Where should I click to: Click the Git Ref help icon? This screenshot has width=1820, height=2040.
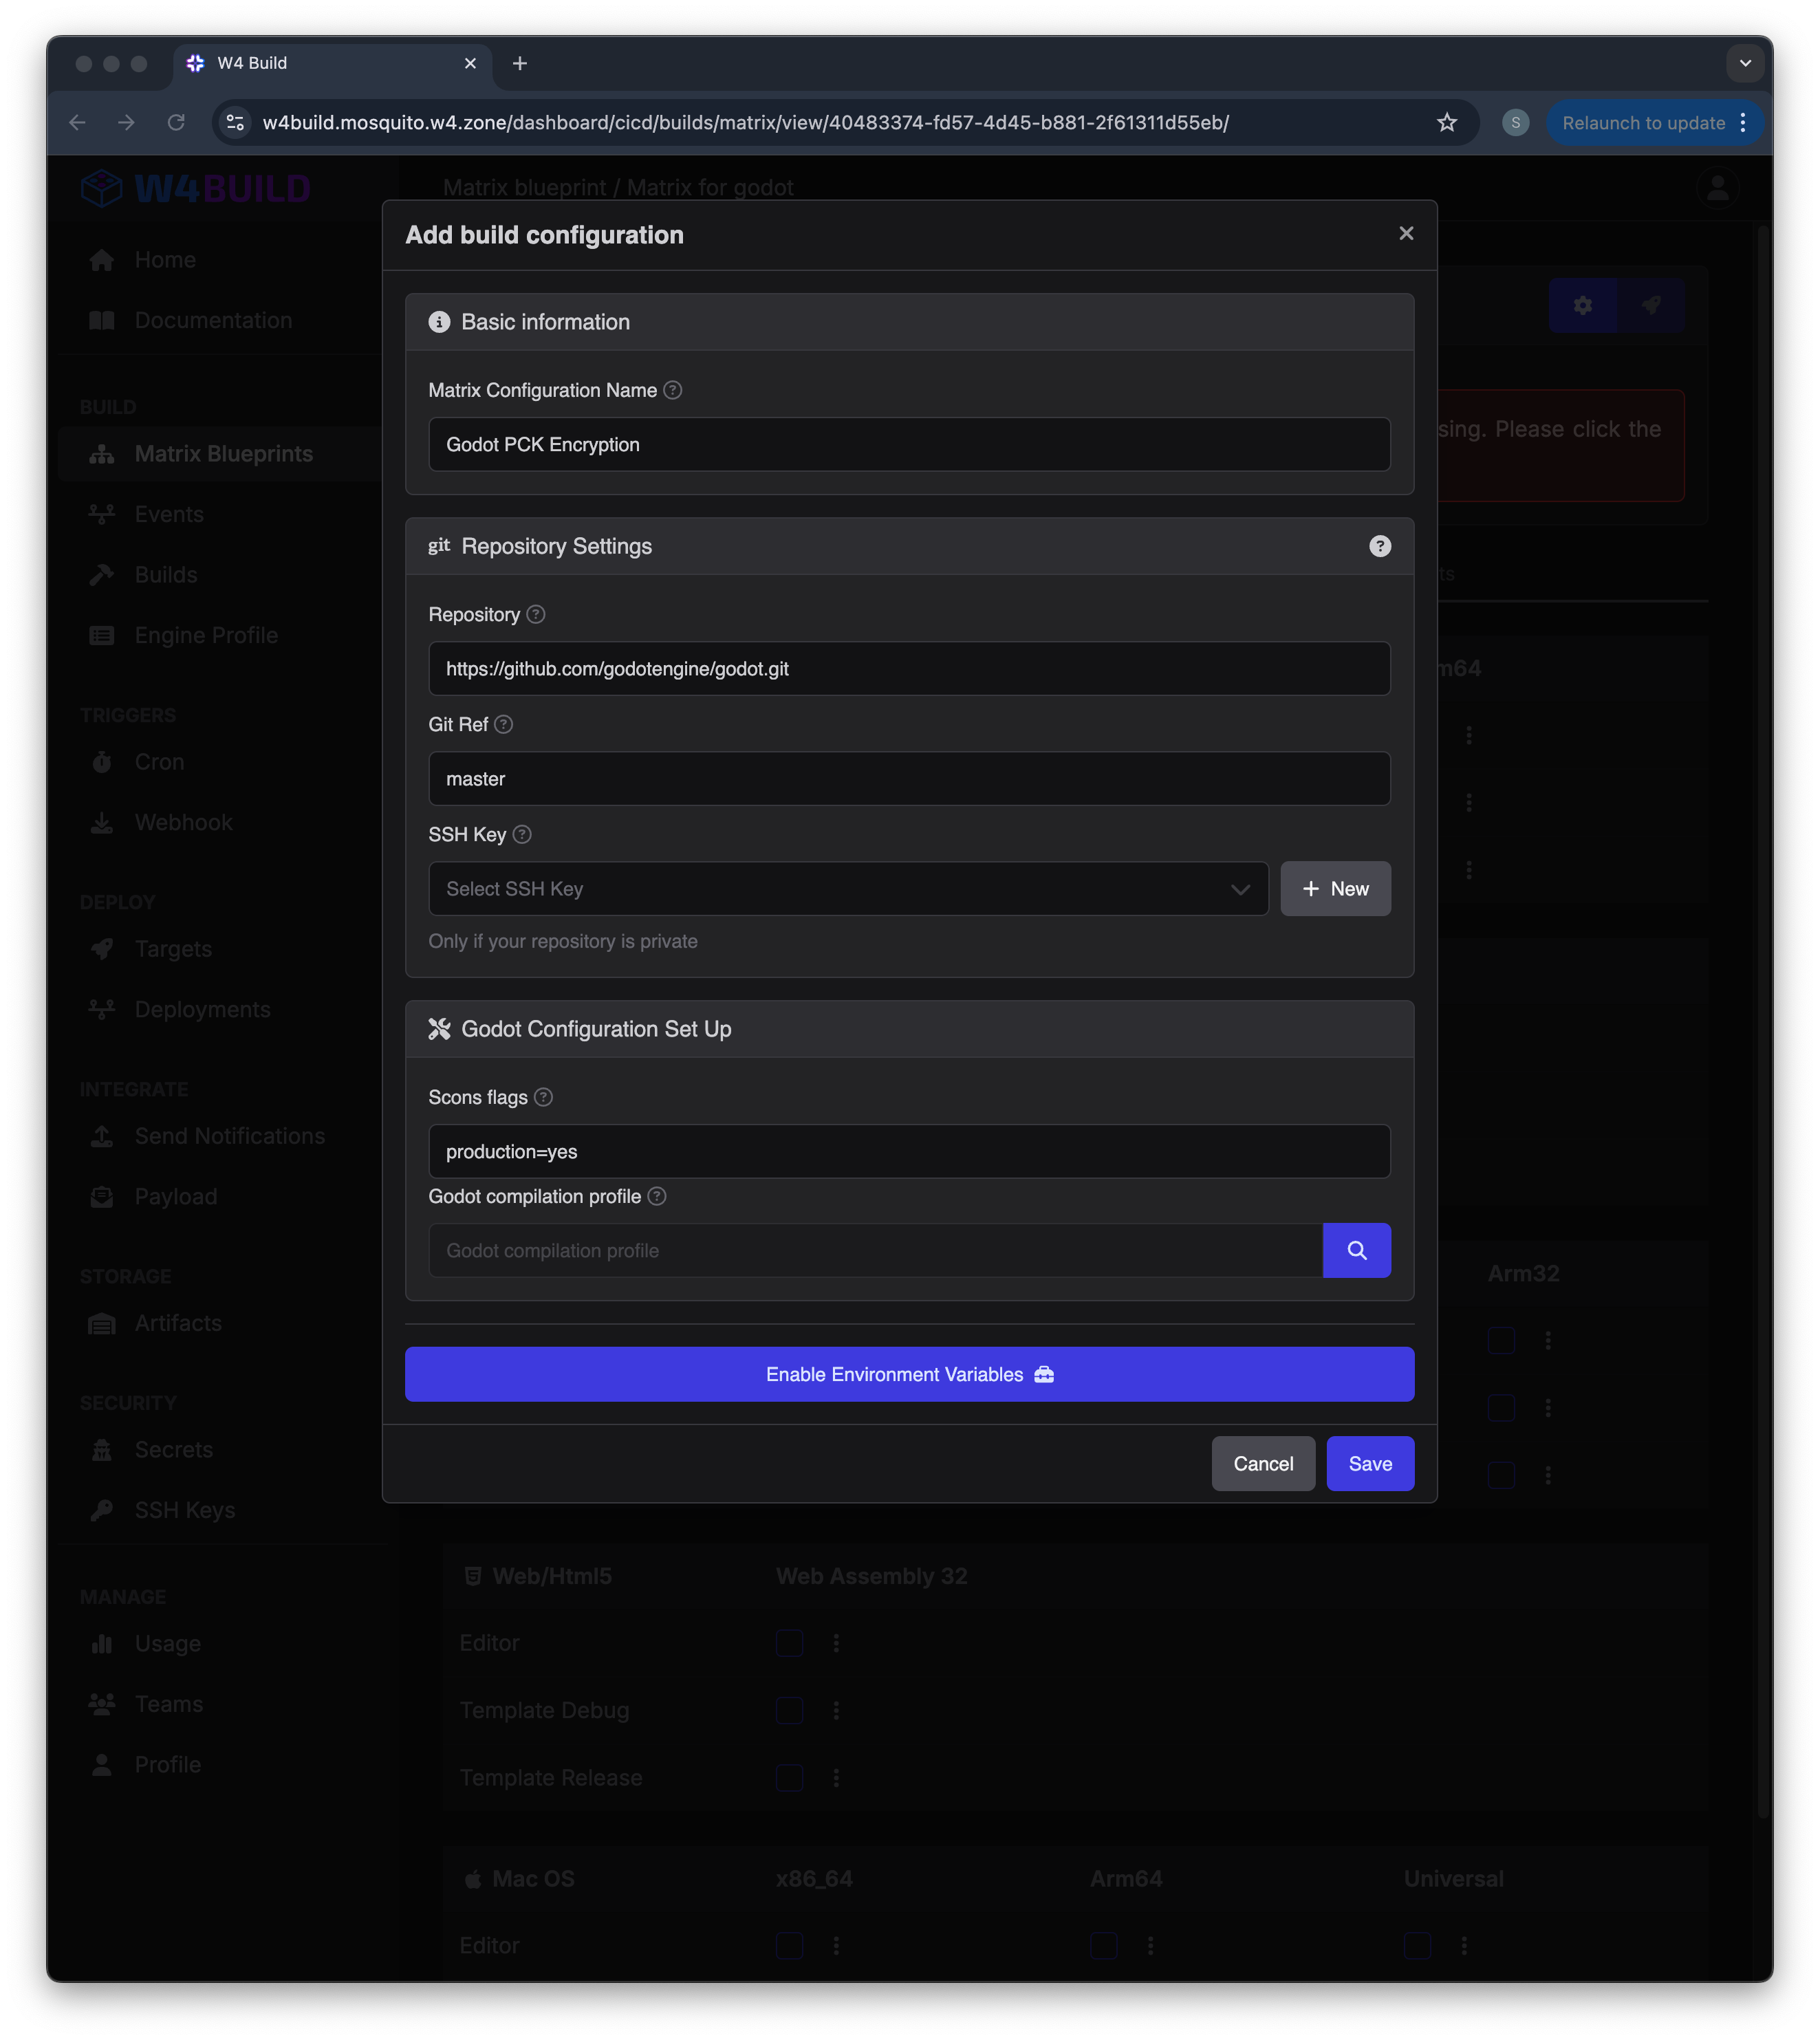[x=504, y=724]
